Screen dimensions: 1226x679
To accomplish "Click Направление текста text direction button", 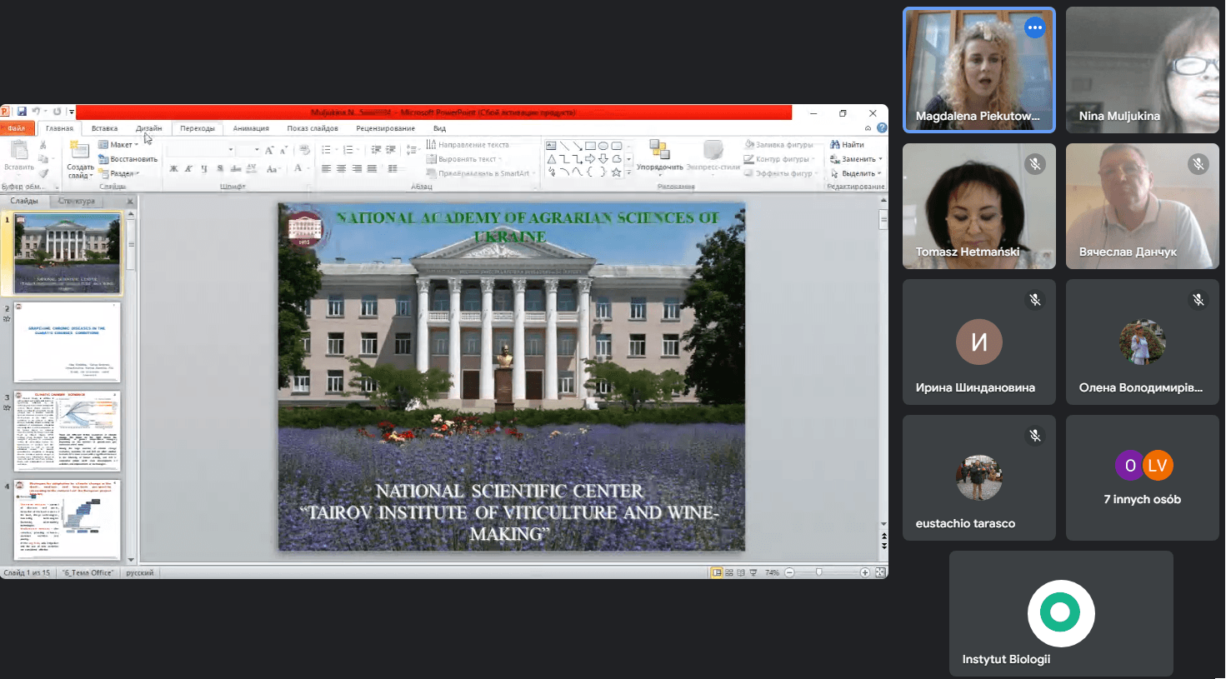I will click(x=468, y=145).
